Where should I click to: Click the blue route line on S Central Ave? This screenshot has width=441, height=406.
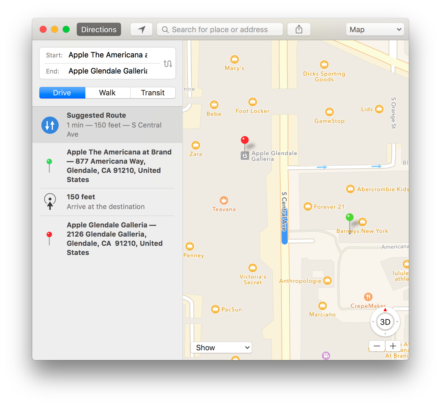tap(285, 227)
